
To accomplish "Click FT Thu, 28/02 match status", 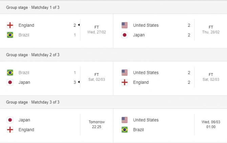I will (211, 29).
